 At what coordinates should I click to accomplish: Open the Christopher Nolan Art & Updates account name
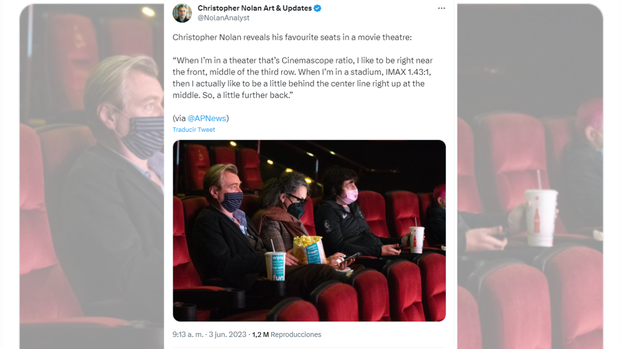point(255,8)
